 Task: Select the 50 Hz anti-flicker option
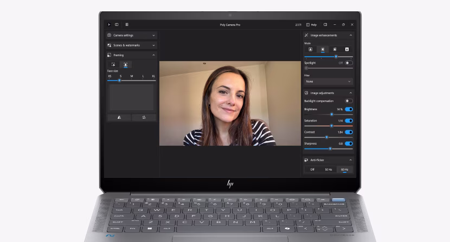(x=329, y=170)
